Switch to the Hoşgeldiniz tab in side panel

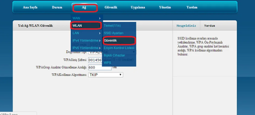click(x=184, y=26)
